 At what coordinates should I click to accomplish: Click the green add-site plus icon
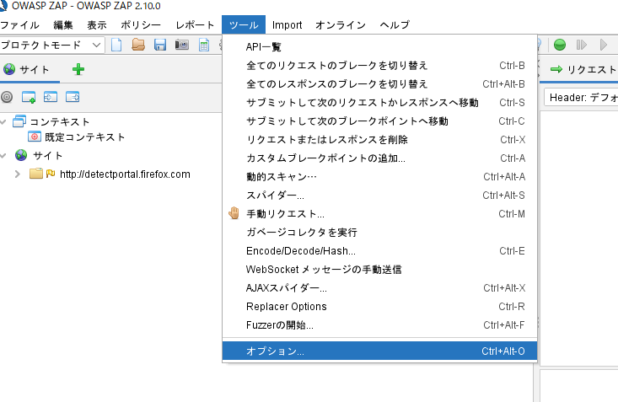[78, 69]
